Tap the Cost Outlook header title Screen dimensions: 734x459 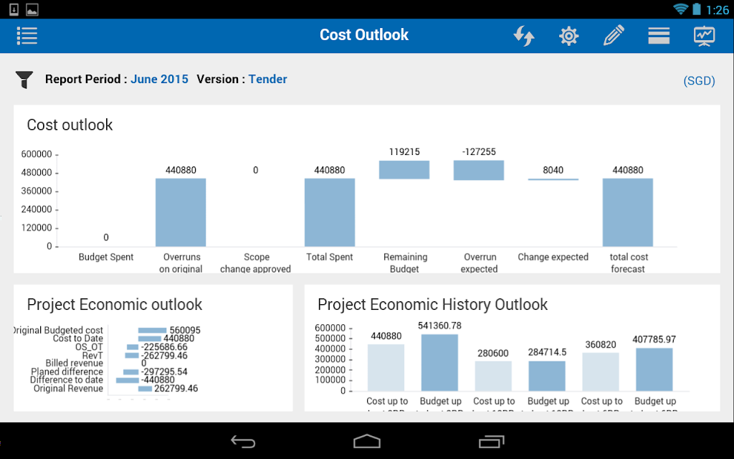[x=364, y=34]
